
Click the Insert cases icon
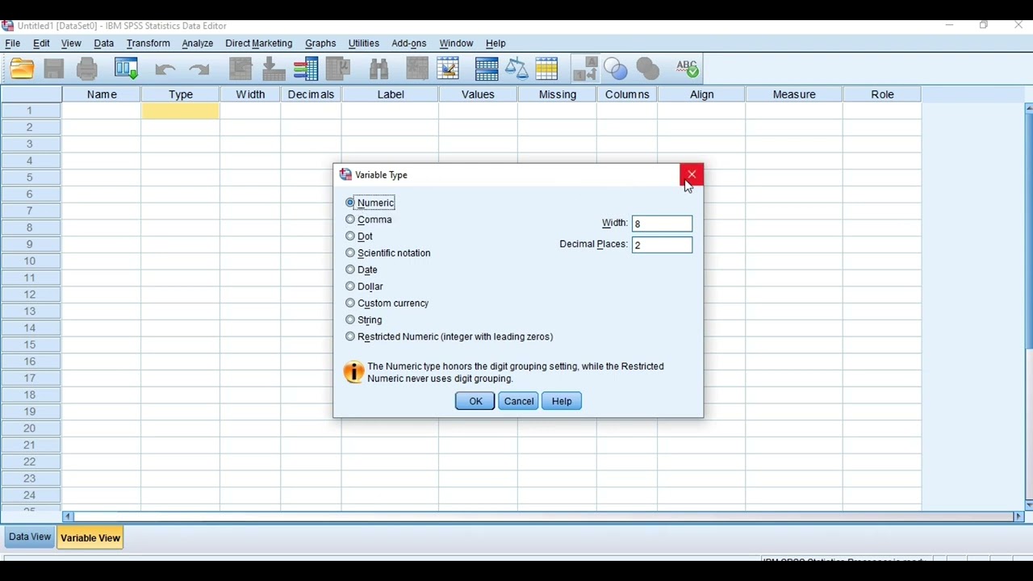[x=417, y=69]
